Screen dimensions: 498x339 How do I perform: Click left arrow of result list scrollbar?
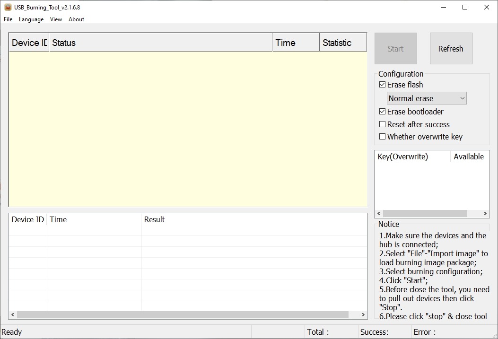13,314
